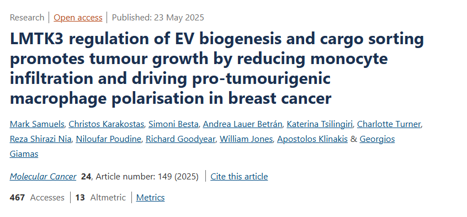Viewport: 467px width, 217px height.
Task: Open the Molecular Cancer journal link
Action: click(43, 177)
